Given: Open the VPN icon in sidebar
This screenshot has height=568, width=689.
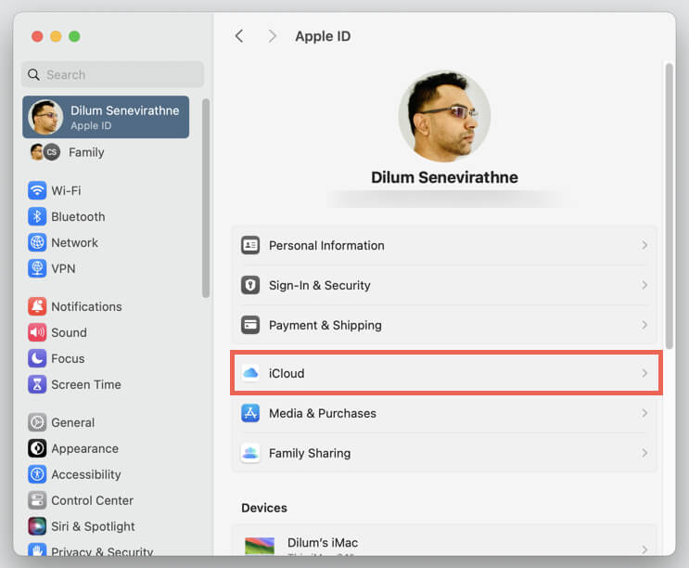Looking at the screenshot, I should coord(37,268).
